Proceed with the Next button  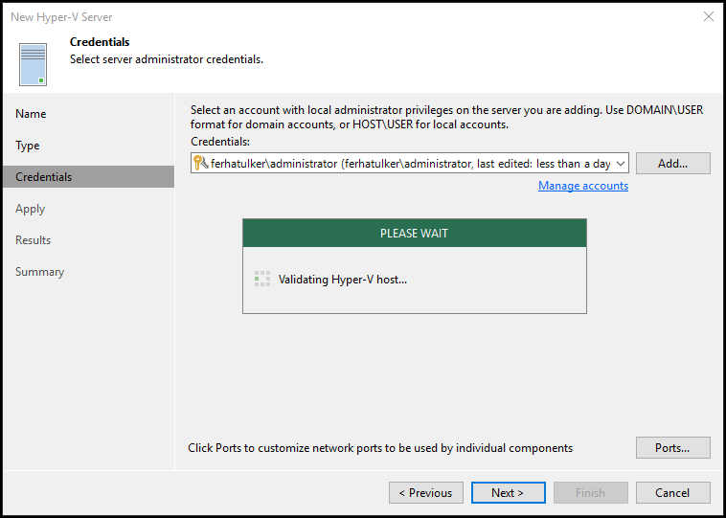[x=509, y=492]
